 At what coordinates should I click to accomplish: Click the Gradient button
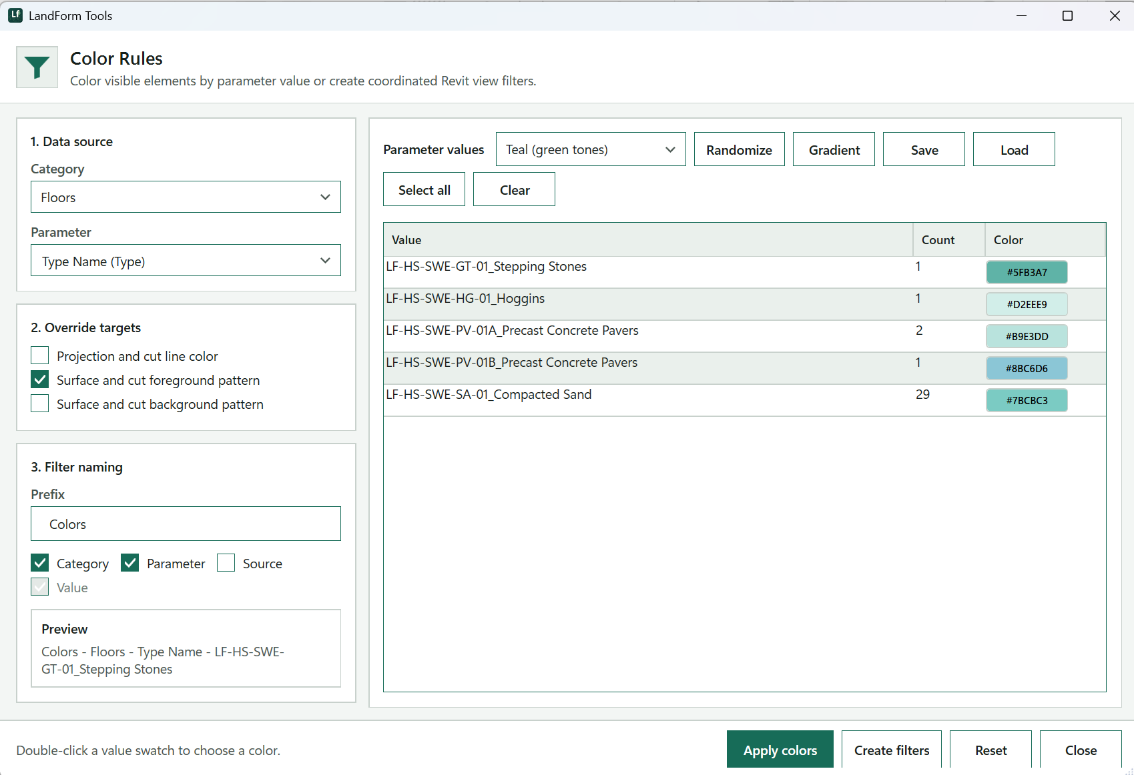click(x=834, y=149)
